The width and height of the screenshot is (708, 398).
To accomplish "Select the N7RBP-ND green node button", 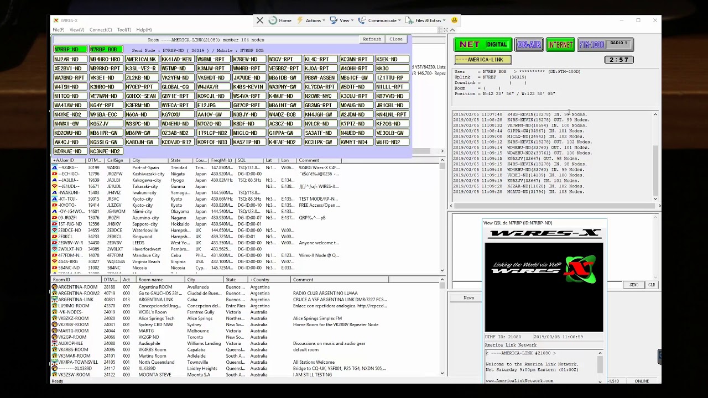I will click(x=70, y=50).
